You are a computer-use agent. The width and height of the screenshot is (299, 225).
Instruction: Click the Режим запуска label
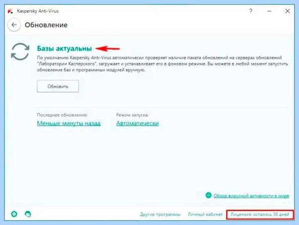point(133,115)
